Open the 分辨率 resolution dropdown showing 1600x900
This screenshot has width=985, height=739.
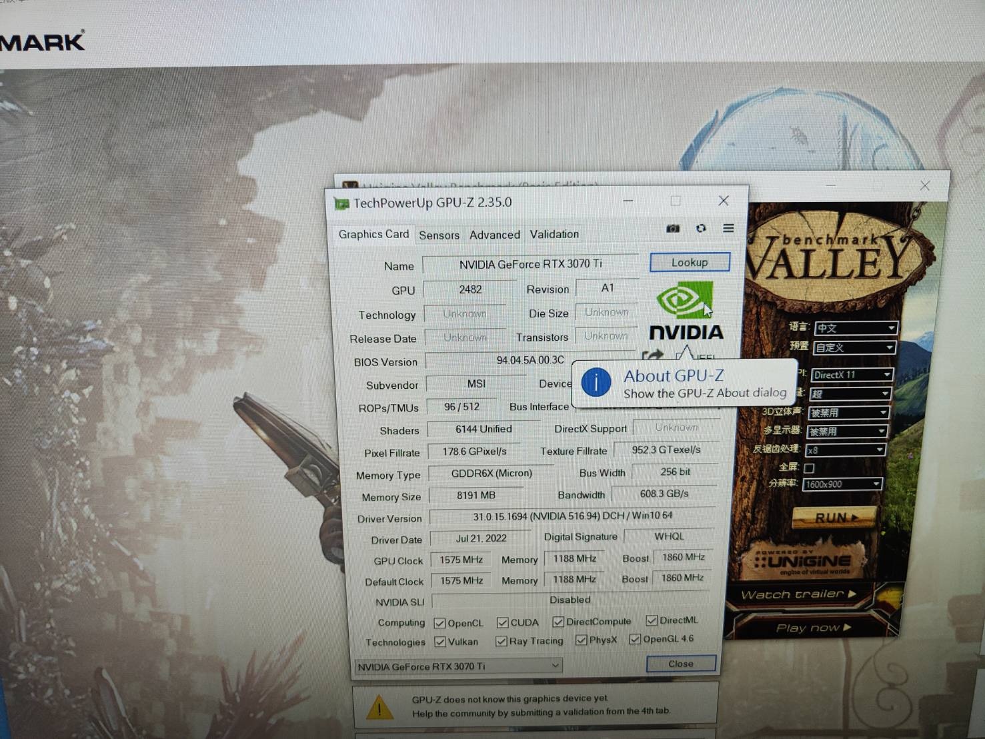point(843,484)
